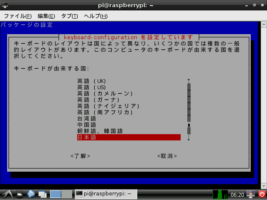Confirm with the <了解> button

click(80, 156)
